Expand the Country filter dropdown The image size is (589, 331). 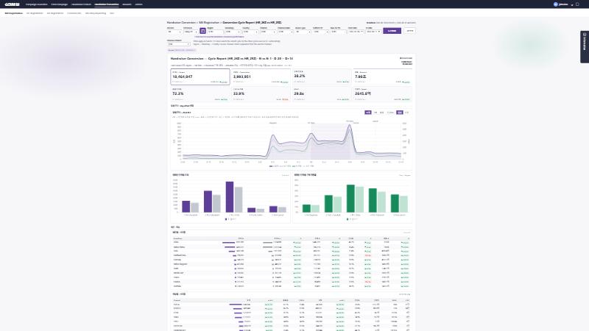click(x=250, y=32)
